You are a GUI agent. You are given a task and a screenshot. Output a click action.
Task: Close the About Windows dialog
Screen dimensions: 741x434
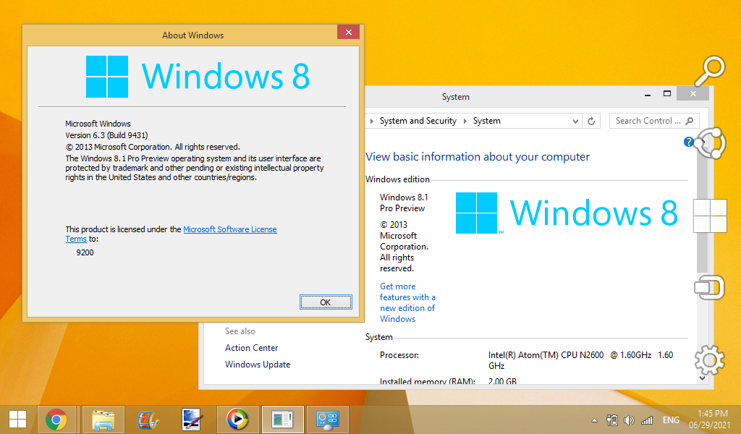click(349, 32)
